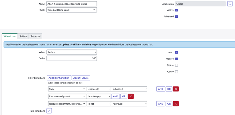Uncheck the Insert checkbox
Viewport: 235px width, 115px height.
(177, 53)
